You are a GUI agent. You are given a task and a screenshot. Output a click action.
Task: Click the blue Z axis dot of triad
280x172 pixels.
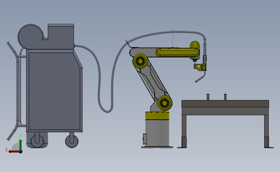coord(21,152)
